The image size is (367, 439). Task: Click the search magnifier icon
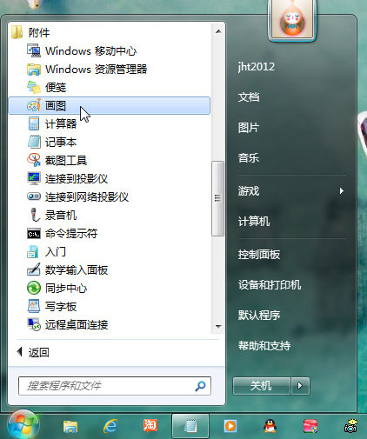200,386
